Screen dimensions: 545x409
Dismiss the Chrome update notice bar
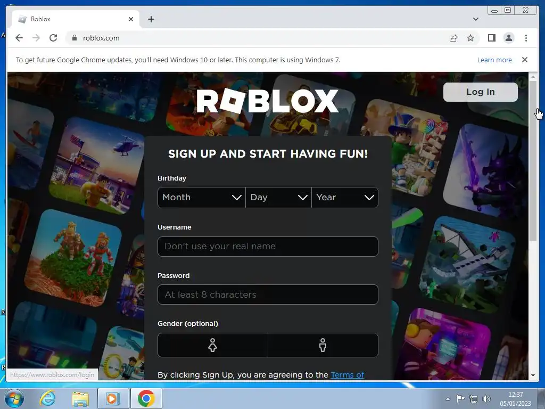(x=524, y=60)
